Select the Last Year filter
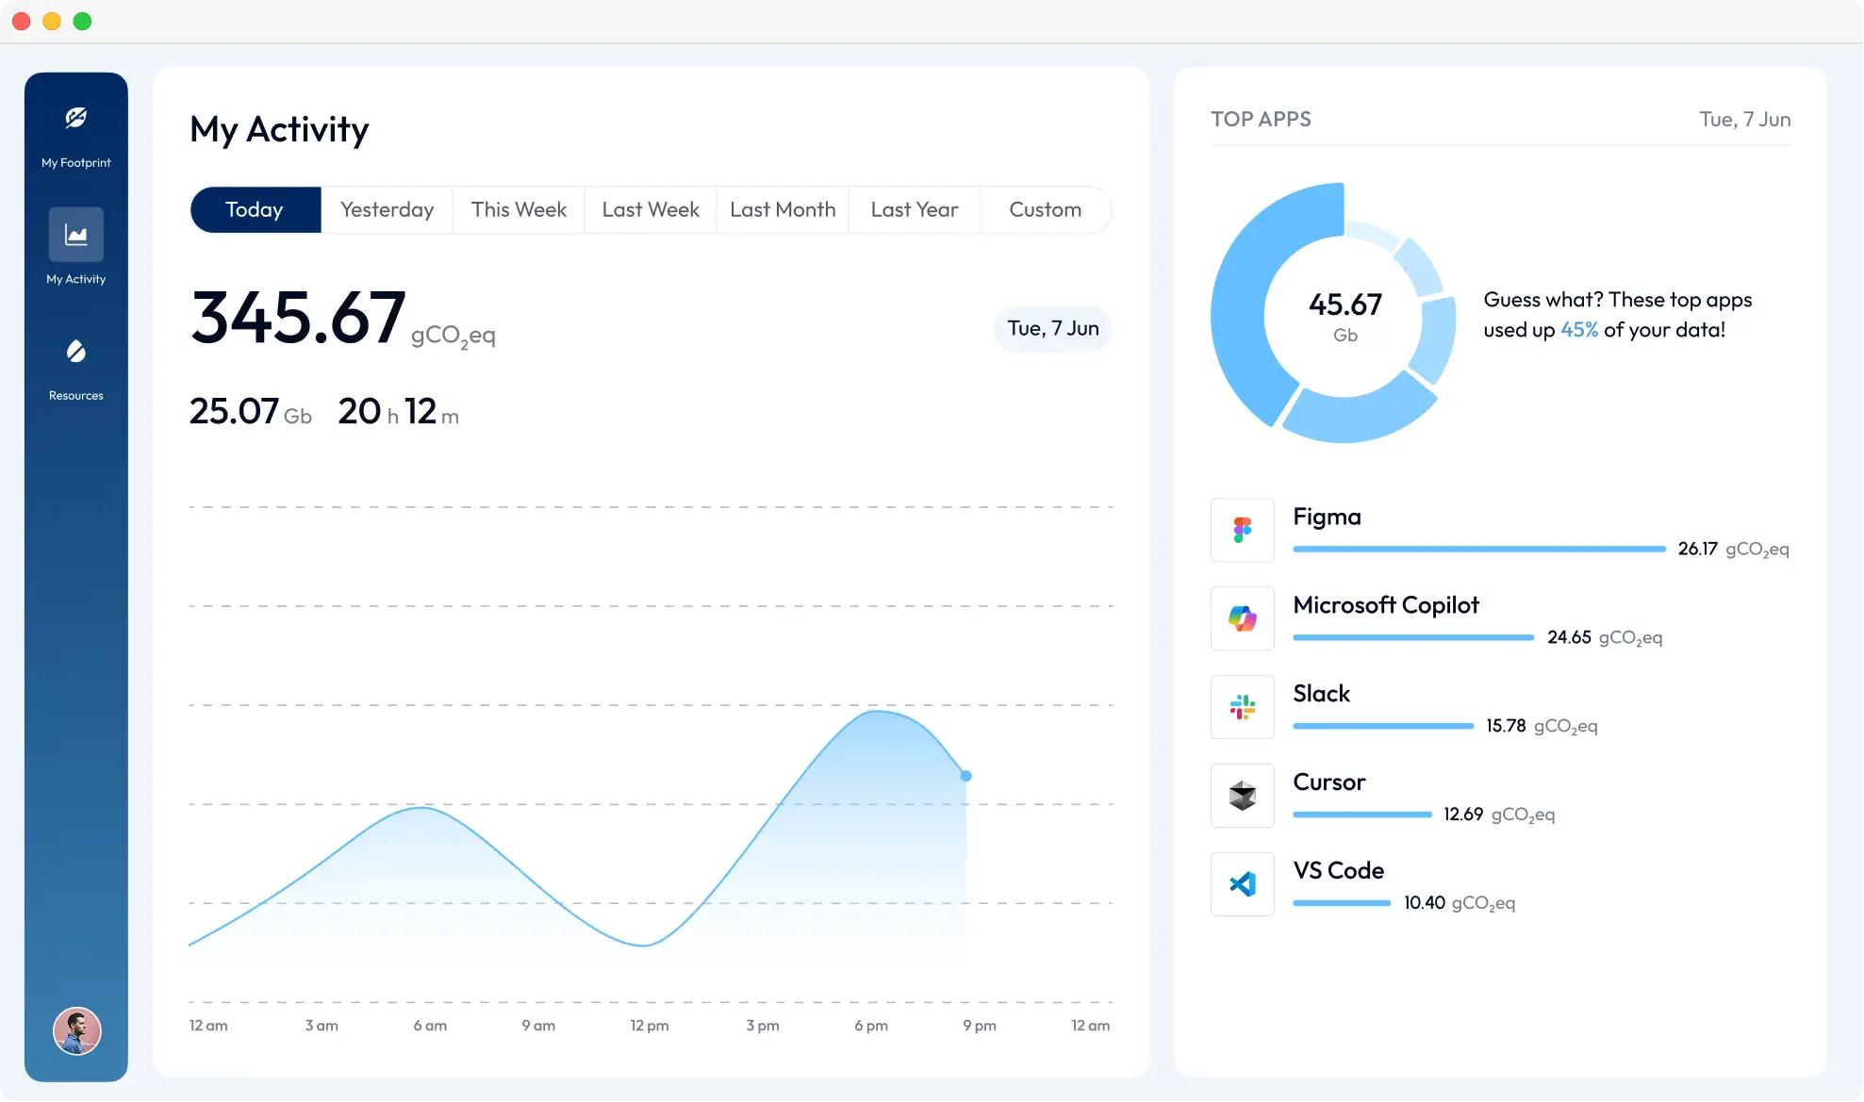This screenshot has height=1102, width=1864. point(914,209)
